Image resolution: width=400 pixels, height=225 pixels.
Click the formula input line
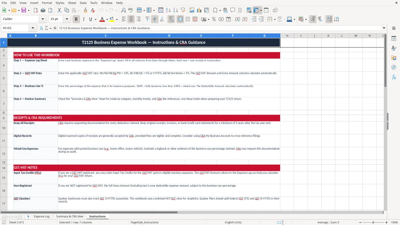point(219,28)
